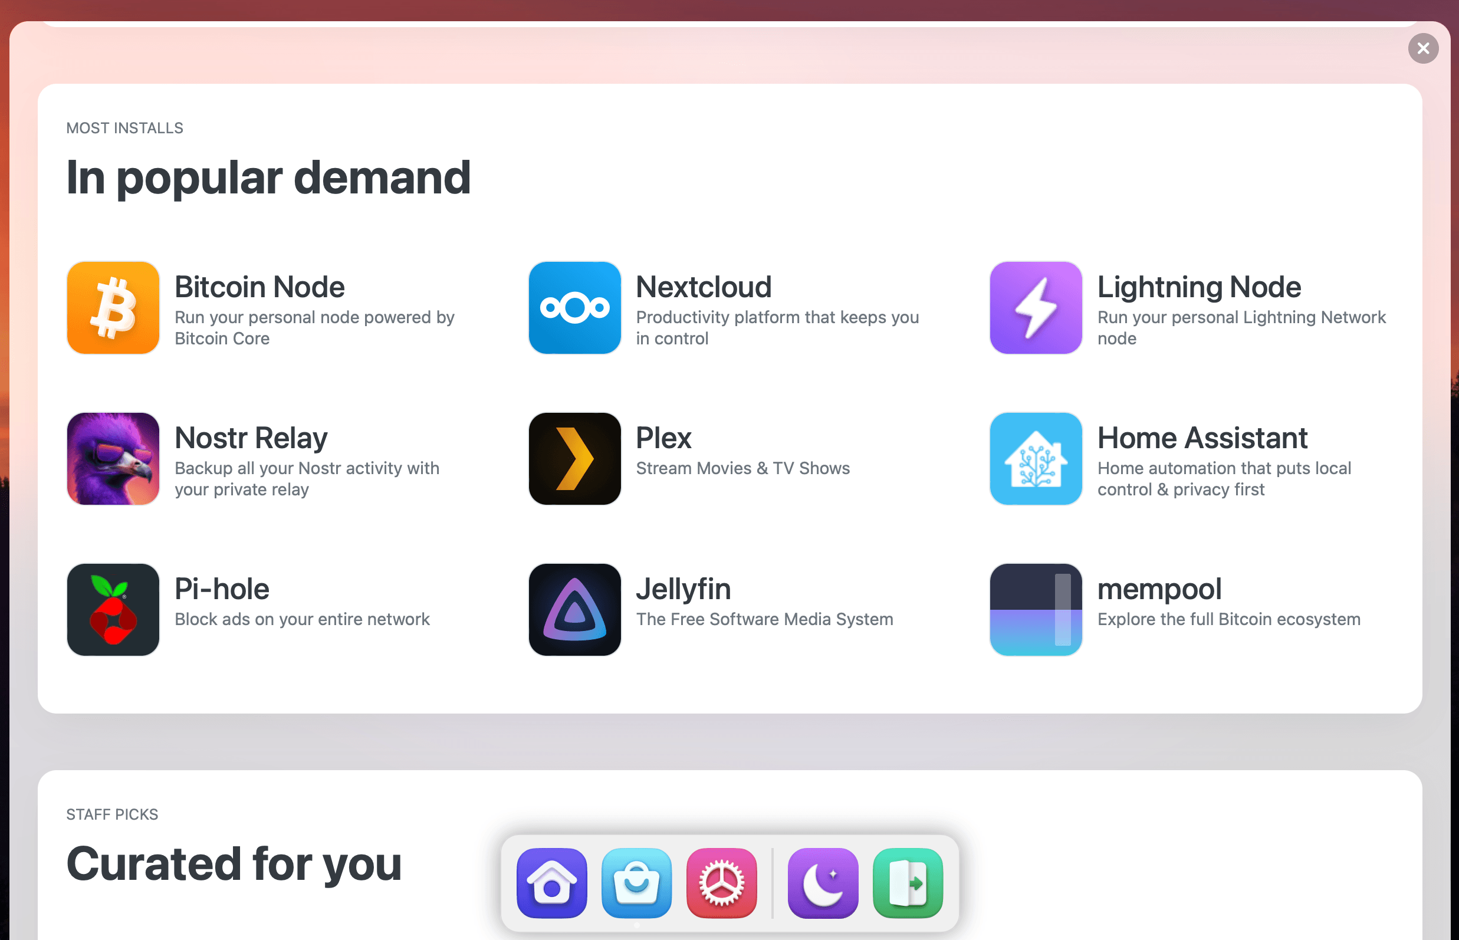The image size is (1459, 940).
Task: Click 'Block ads on your entire network' text
Action: point(302,619)
